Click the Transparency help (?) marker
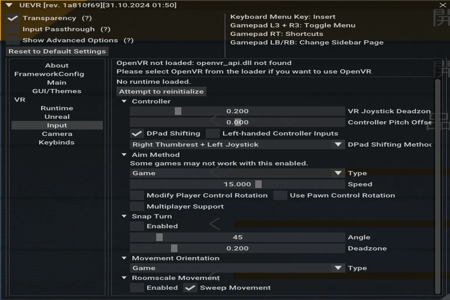This screenshot has height=300, width=450. tap(87, 18)
